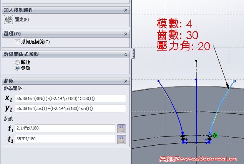Collapse the 參數 section
244x164 pixels.
pos(126,81)
